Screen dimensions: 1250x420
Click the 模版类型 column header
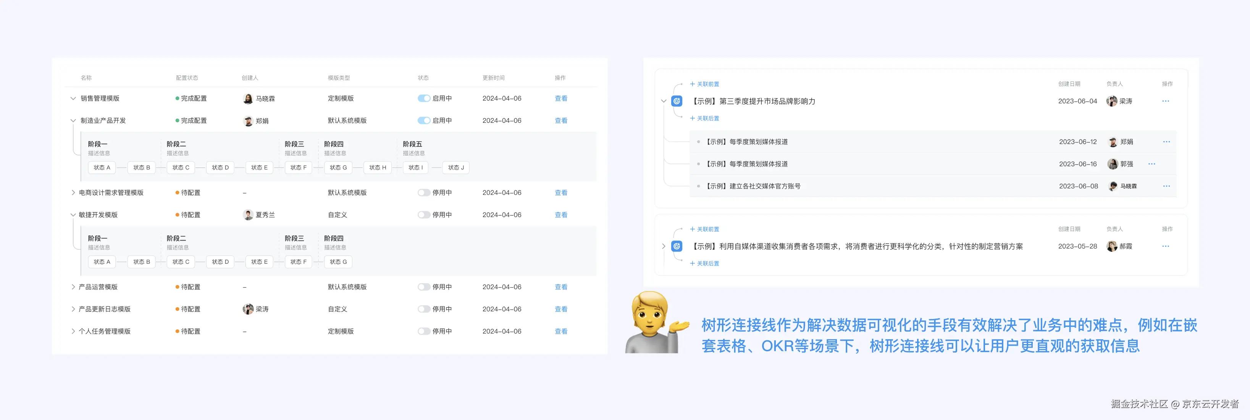[x=339, y=78]
